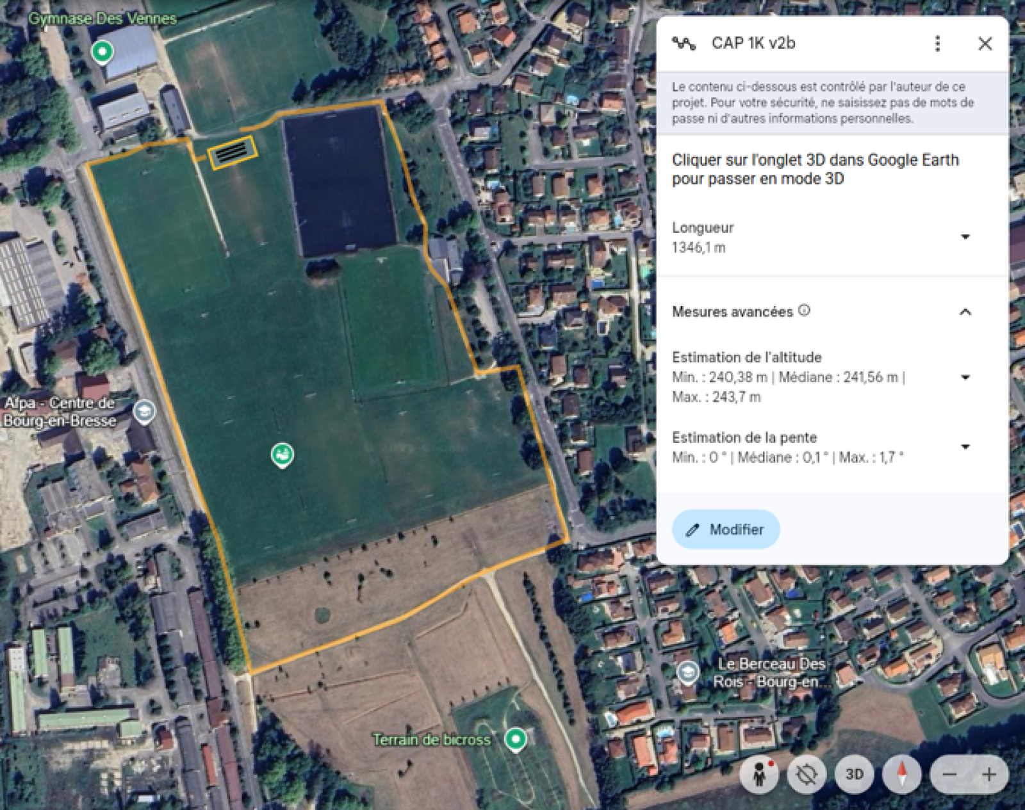The height and width of the screenshot is (810, 1025).
Task: Collapse the Mesures avancées section
Action: (x=965, y=312)
